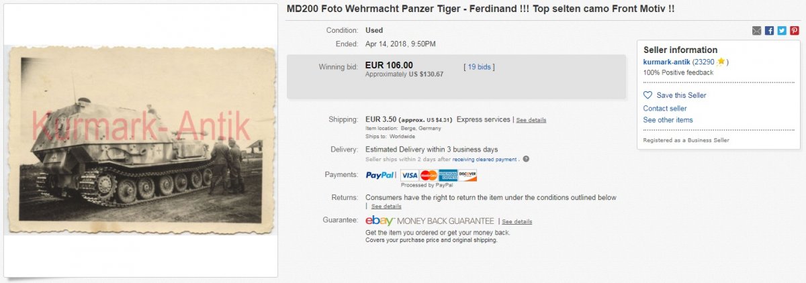
Task: Expand shipping See details link
Action: coord(531,120)
